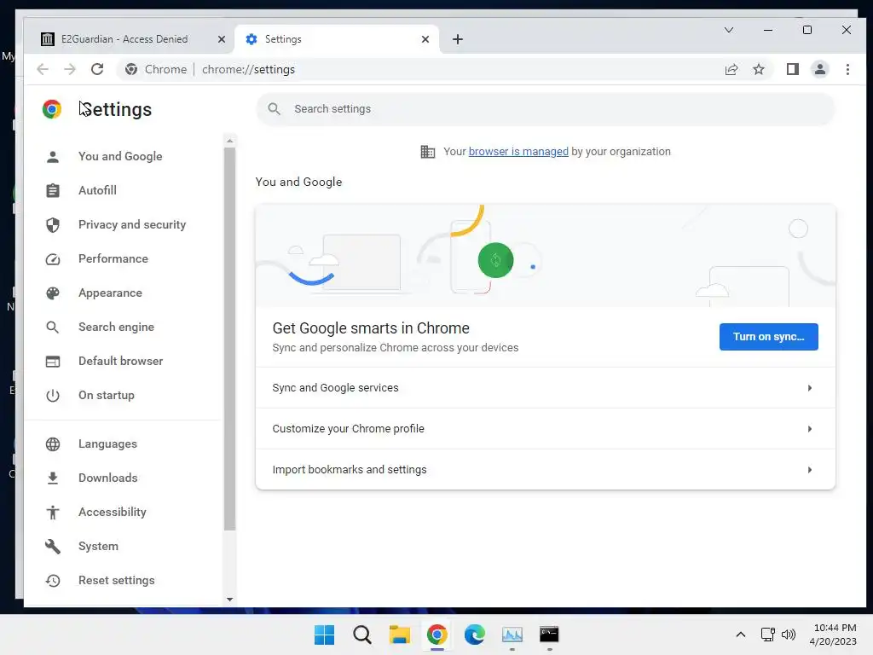Screen dimensions: 873x655
Task: Switch to the E2Guardian - Access Denied tab
Action: pos(124,39)
